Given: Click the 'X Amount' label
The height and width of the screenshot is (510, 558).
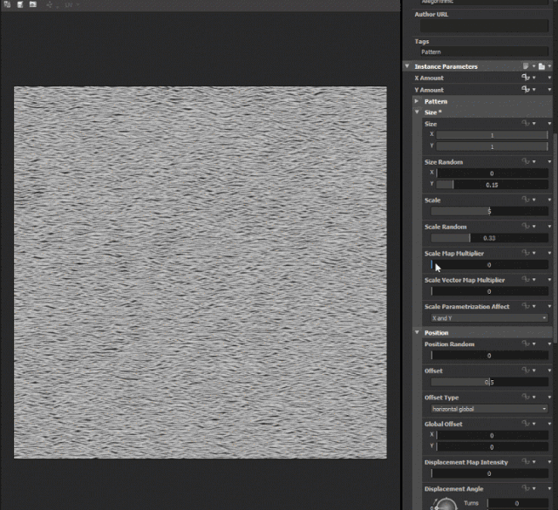Looking at the screenshot, I should pyautogui.click(x=429, y=78).
